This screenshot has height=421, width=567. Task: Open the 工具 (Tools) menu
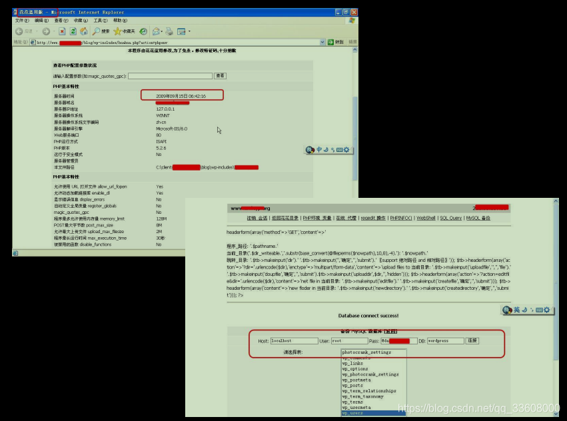point(101,21)
